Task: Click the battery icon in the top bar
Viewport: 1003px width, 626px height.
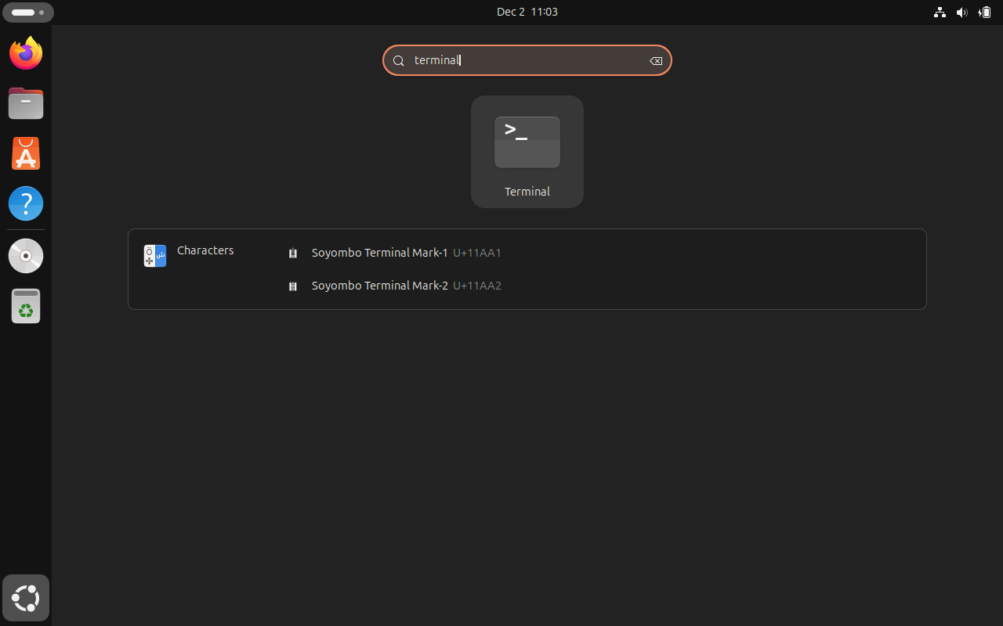Action: 984,13
